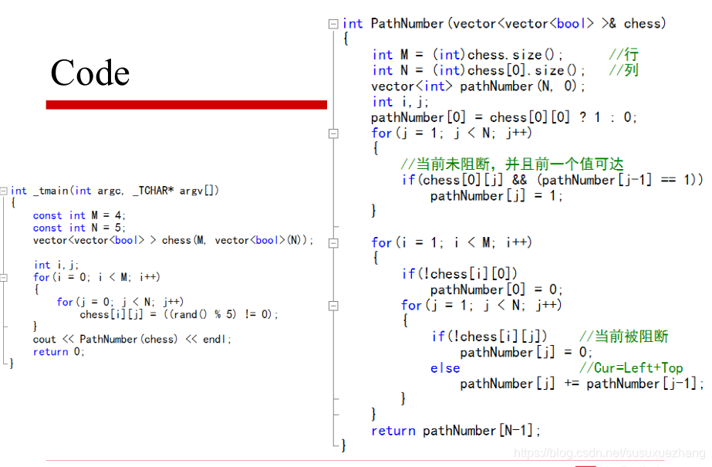The height and width of the screenshot is (467, 712).
Task: Click the comment '//当前未阻断，并且前一个值可达'
Action: pyautogui.click(x=512, y=164)
